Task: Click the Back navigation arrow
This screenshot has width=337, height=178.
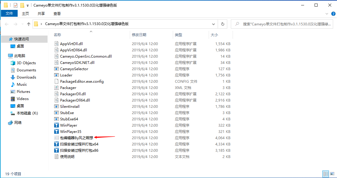Action: [x=7, y=24]
